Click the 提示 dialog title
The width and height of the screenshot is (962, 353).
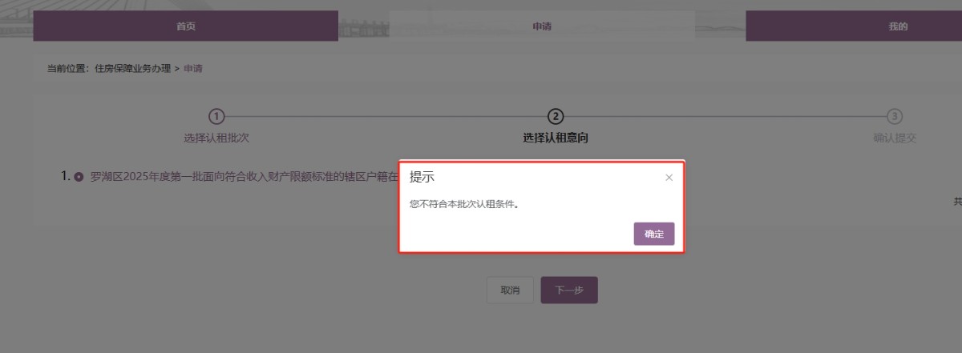pyautogui.click(x=422, y=177)
